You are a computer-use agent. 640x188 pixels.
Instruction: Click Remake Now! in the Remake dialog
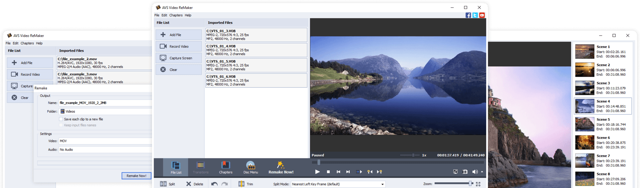(x=136, y=176)
